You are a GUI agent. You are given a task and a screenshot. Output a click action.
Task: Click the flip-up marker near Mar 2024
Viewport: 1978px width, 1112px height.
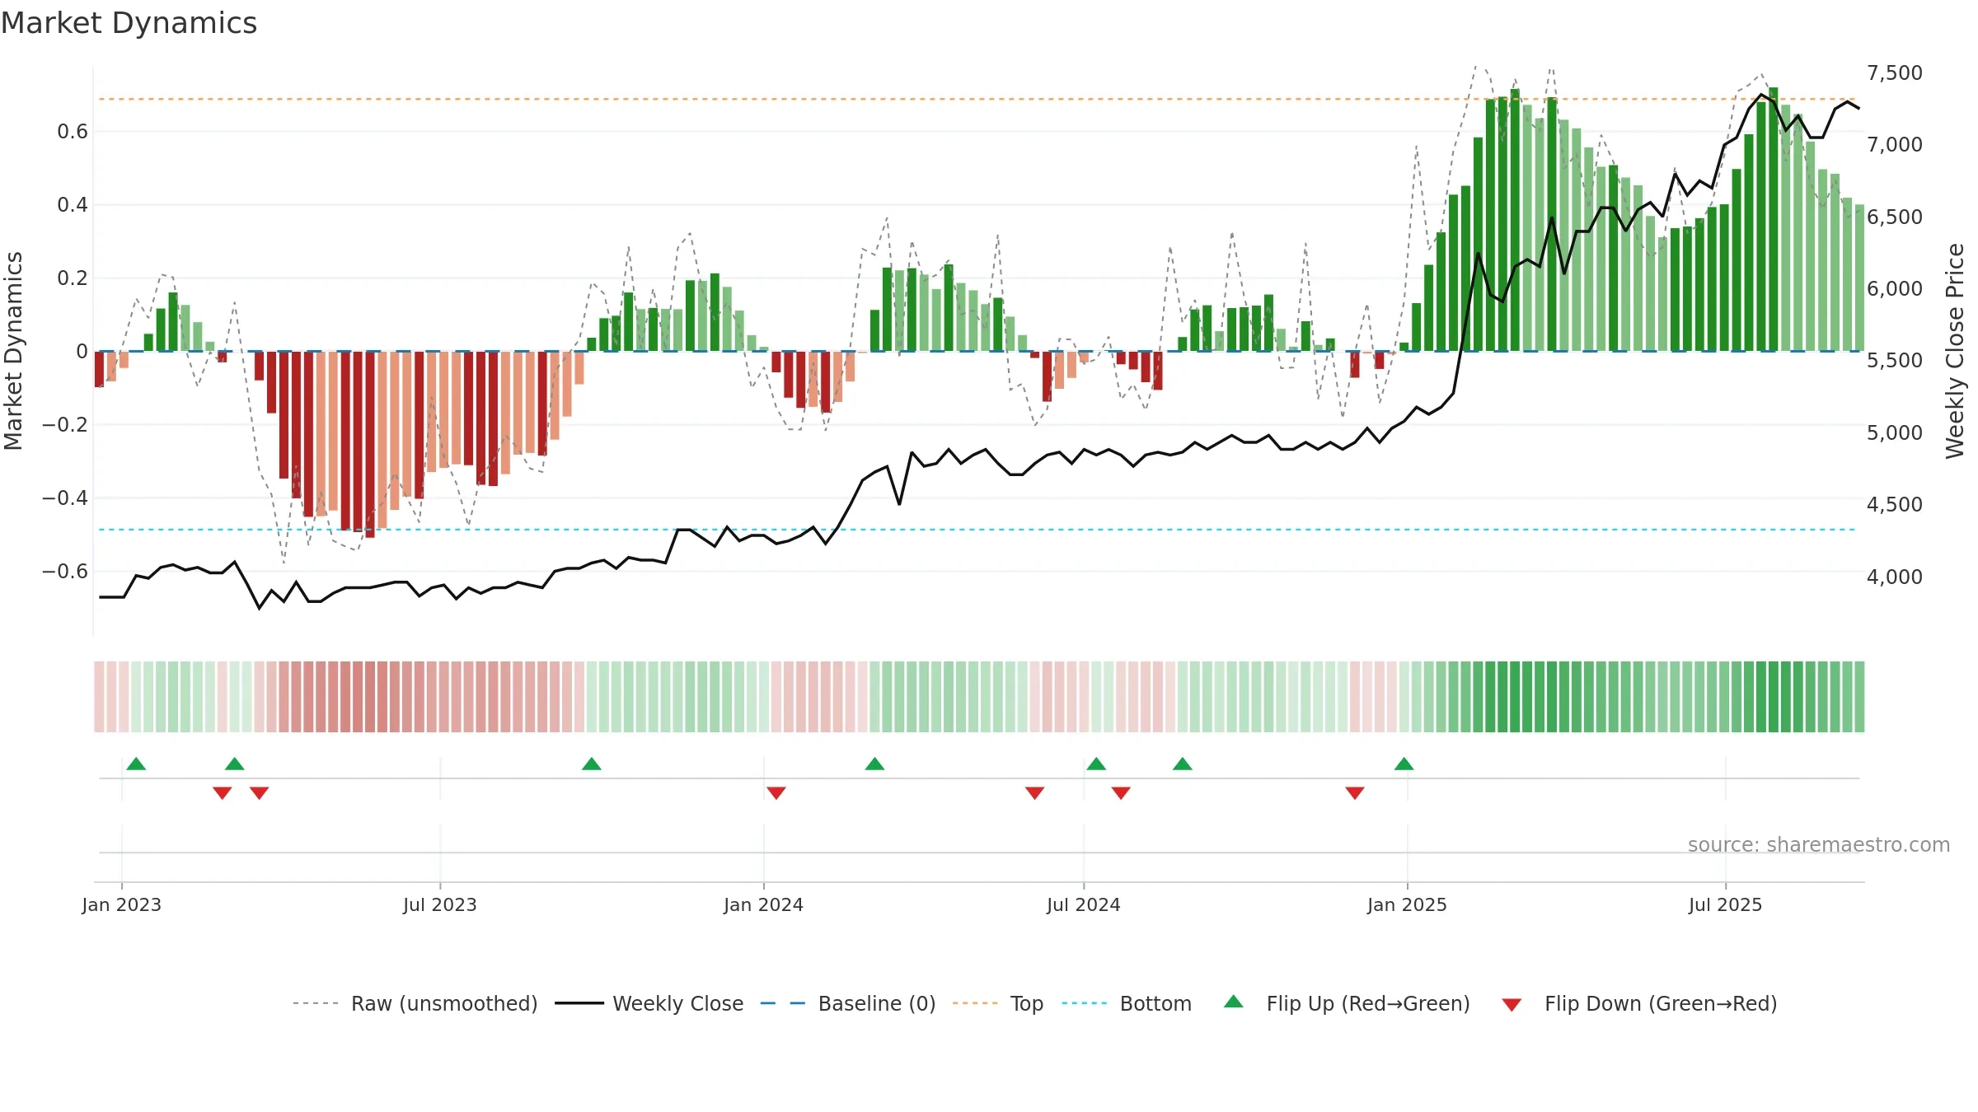[x=875, y=764]
